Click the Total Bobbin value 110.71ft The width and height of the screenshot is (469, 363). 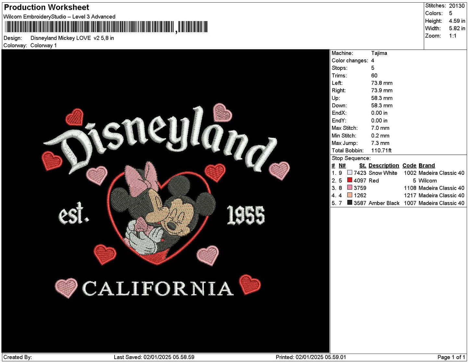coord(381,150)
